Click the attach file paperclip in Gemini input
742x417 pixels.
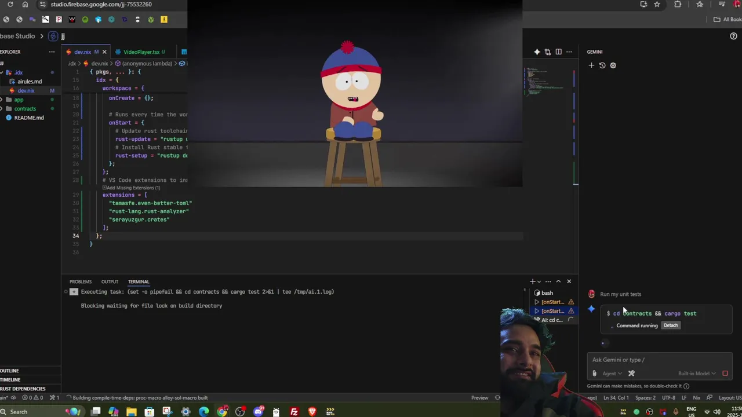tap(594, 374)
